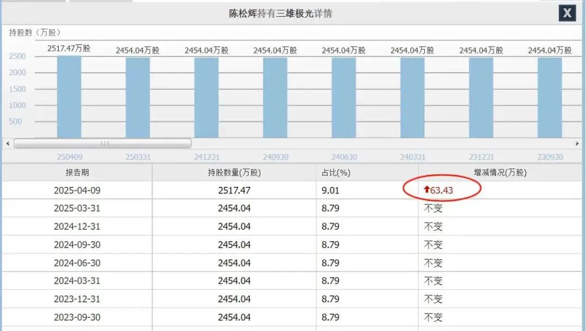
Task: Click 2454.04 in the 2024-12-31 row
Action: click(x=234, y=226)
